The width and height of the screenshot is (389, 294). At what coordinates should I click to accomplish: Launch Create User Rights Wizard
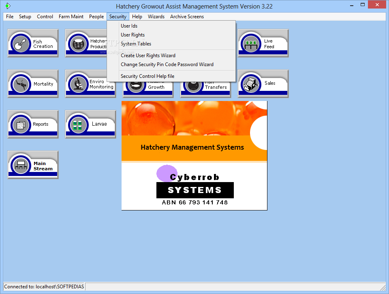171,56
